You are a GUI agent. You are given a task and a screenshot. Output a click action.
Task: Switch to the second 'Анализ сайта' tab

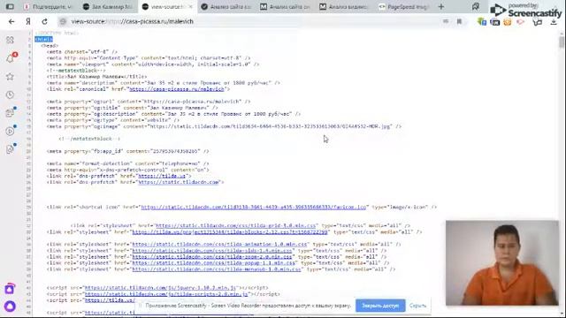[286, 6]
